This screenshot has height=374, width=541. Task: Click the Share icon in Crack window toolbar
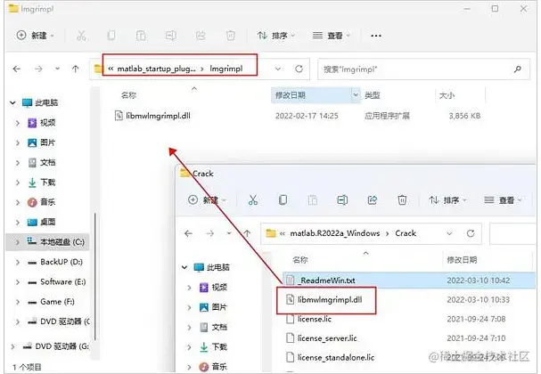click(x=373, y=200)
